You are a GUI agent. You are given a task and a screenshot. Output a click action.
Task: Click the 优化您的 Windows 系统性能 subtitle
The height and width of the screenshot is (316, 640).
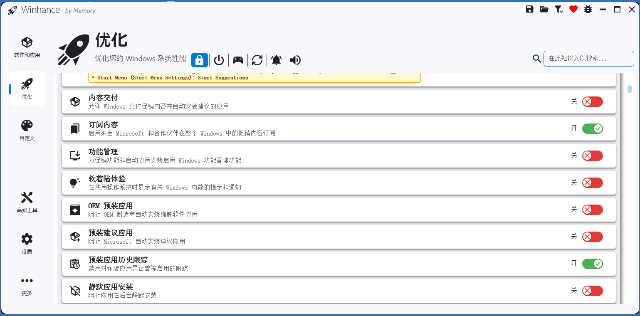pos(141,59)
